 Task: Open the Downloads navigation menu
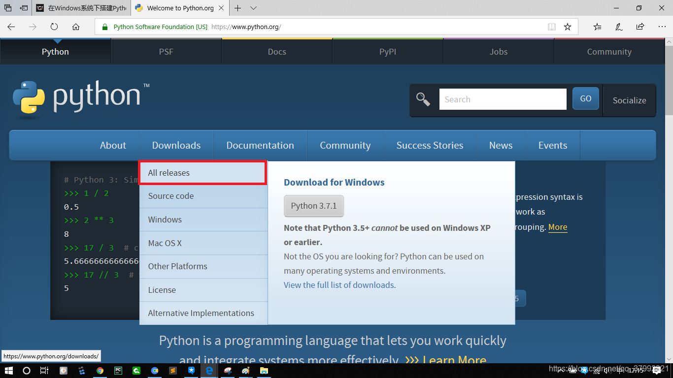[176, 145]
